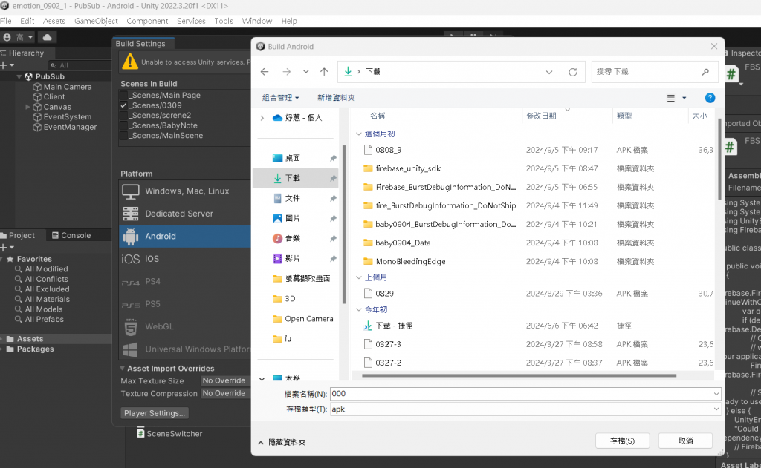Sort by 修改日期 column header

pyautogui.click(x=542, y=116)
